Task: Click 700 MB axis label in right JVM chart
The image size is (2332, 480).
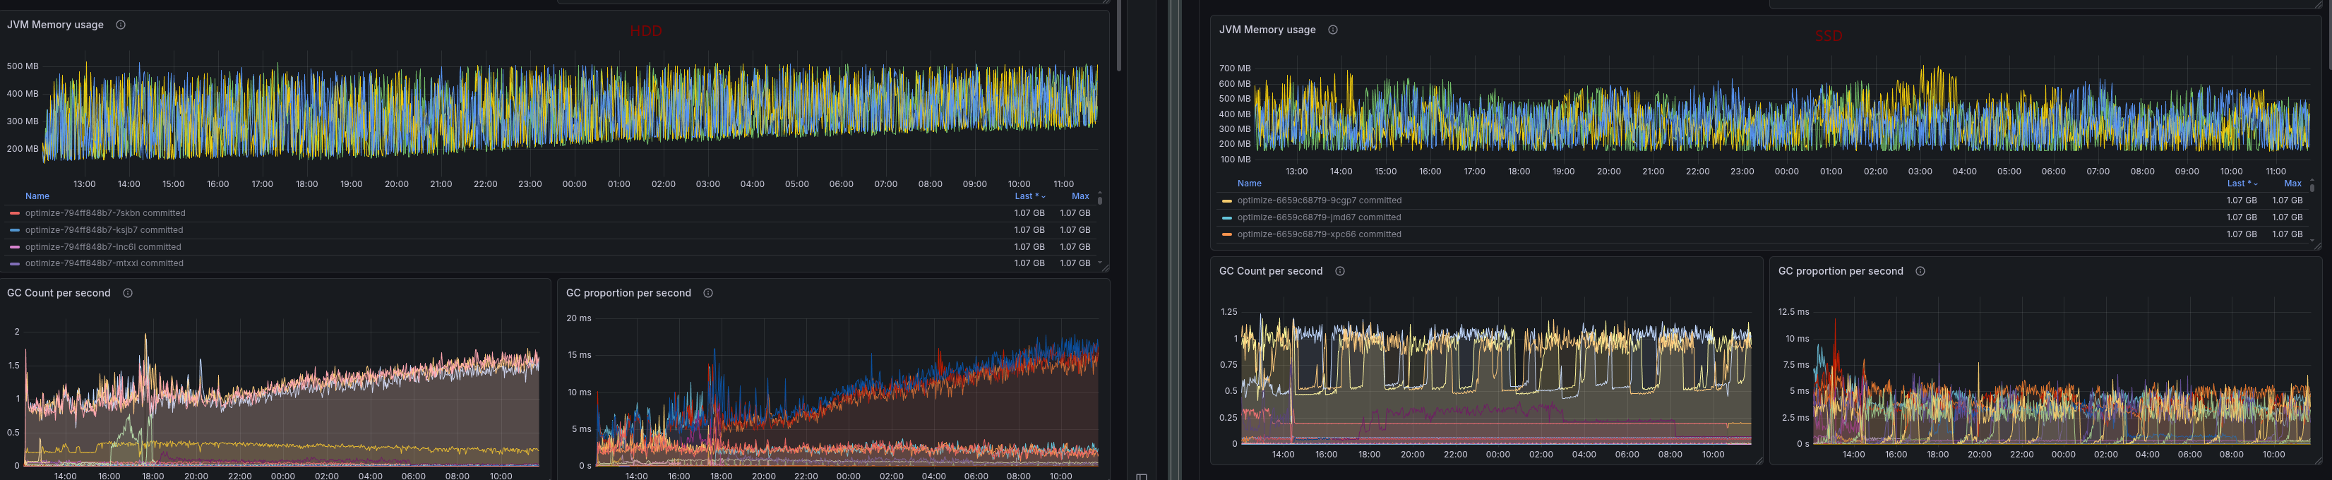Action: [x=1235, y=68]
